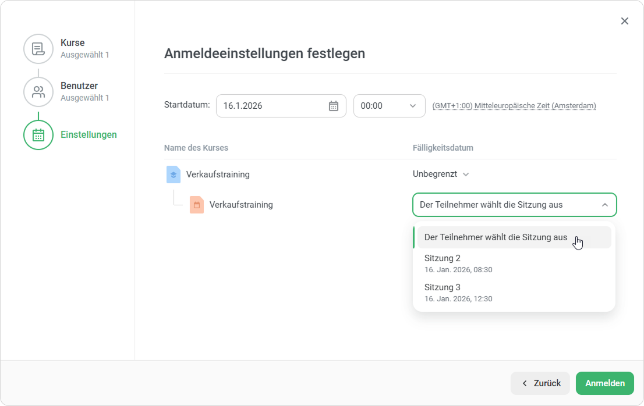
Task: Click the Kurse step scroll icon
Action: click(38, 49)
